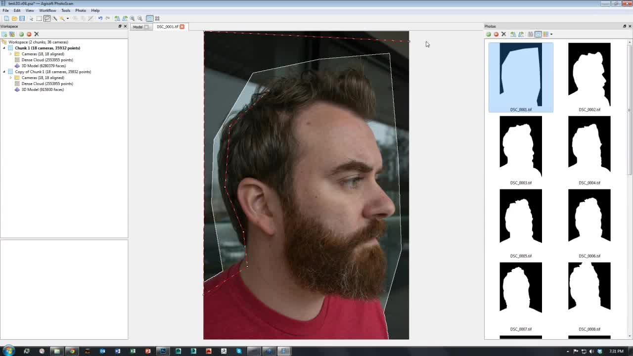Select the Magic Wand tool

62,18
